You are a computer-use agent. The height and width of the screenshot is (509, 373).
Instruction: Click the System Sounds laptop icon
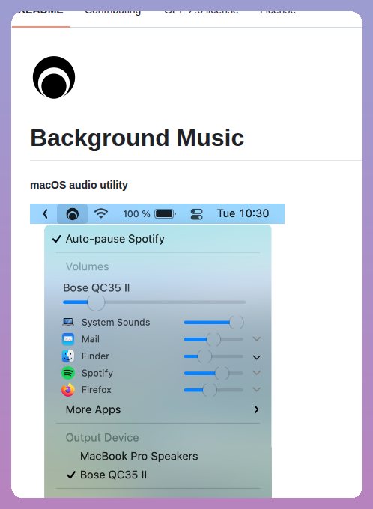68,322
